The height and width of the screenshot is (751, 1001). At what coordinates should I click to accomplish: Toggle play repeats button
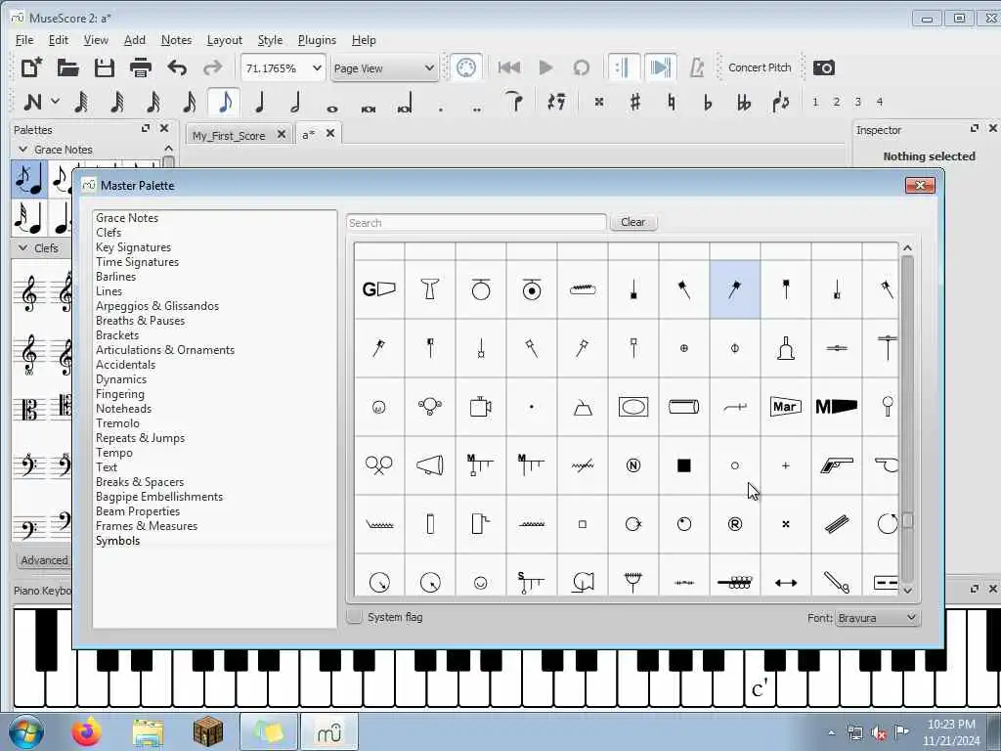623,67
